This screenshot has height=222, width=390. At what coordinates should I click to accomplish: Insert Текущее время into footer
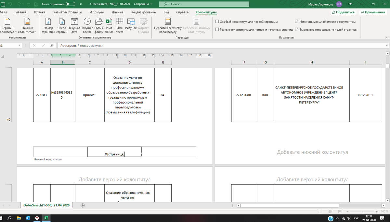[87, 26]
